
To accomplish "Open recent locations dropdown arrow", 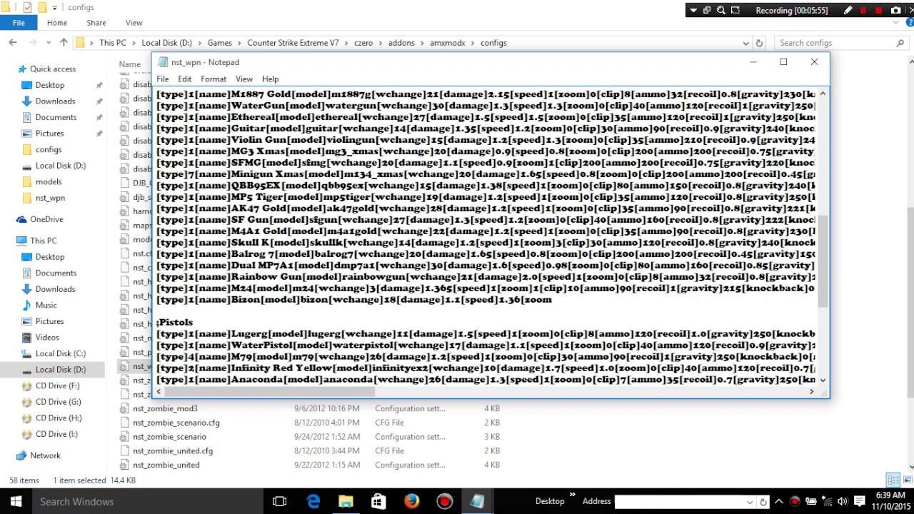I will pos(49,43).
